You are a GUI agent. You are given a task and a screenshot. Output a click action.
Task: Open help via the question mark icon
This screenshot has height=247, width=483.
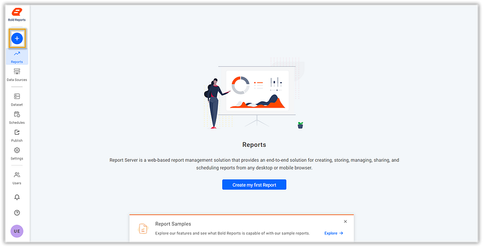tap(17, 213)
